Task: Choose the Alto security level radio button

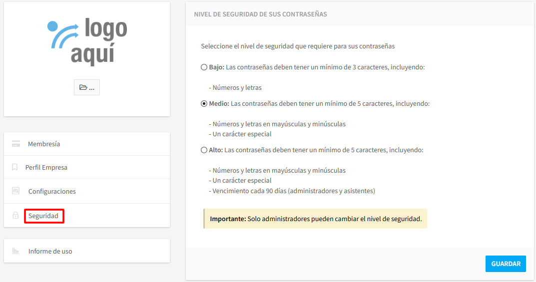Action: (x=204, y=150)
